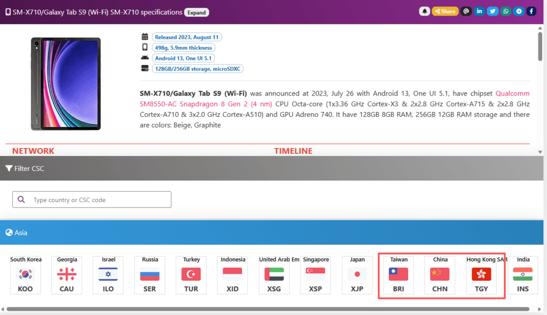547x315 pixels.
Task: Select Hong Kong SAR TGY flag
Action: (x=481, y=275)
